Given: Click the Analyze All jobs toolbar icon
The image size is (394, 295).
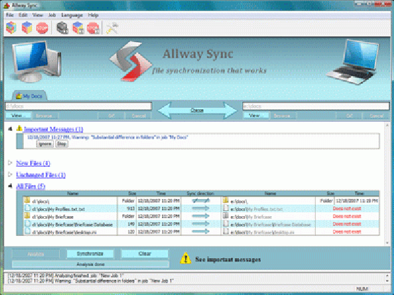Looking at the screenshot, I should click(x=63, y=28).
